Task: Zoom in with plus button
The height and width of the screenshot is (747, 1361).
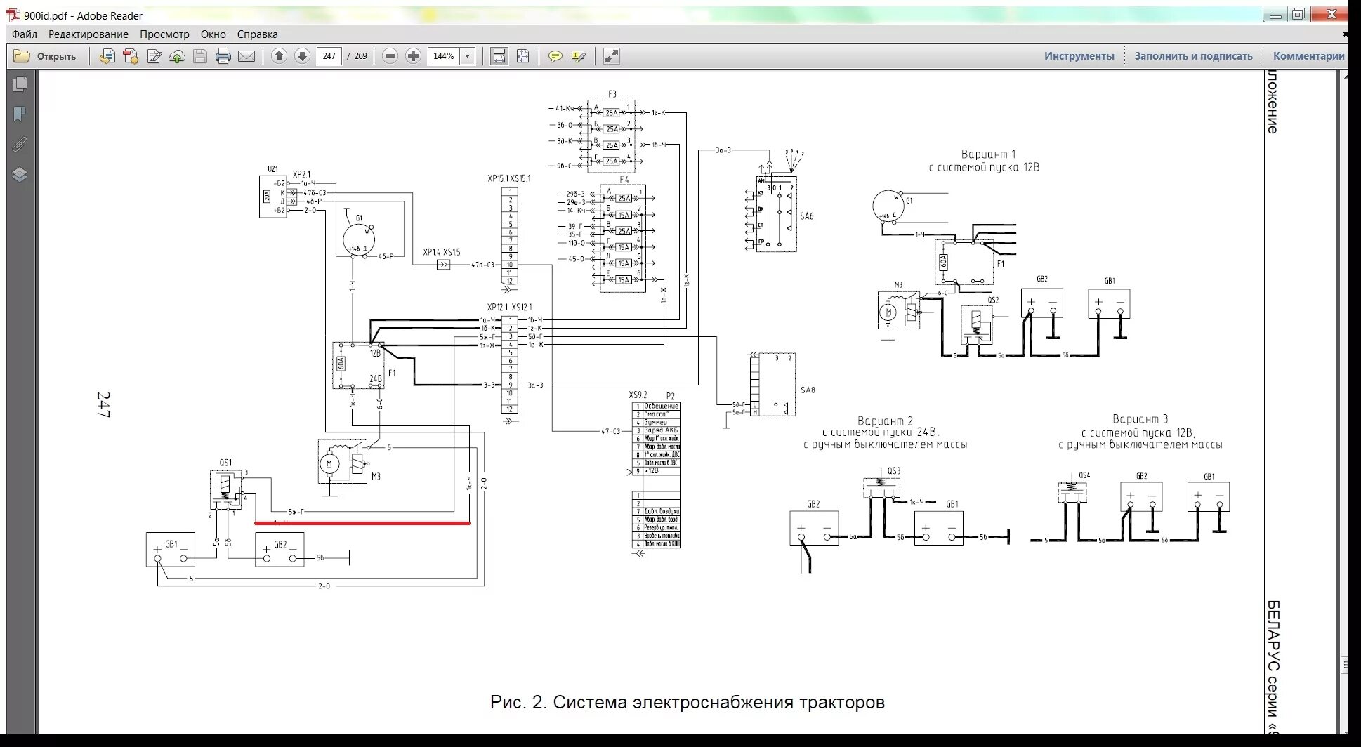Action: click(414, 56)
